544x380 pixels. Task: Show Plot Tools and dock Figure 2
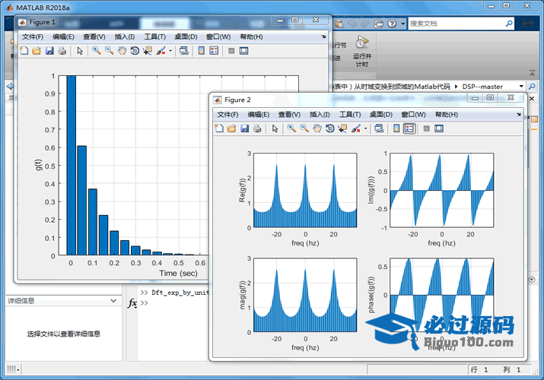click(439, 128)
